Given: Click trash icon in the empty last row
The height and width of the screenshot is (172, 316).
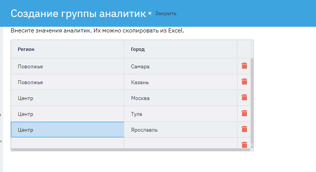Looking at the screenshot, I should [244, 144].
